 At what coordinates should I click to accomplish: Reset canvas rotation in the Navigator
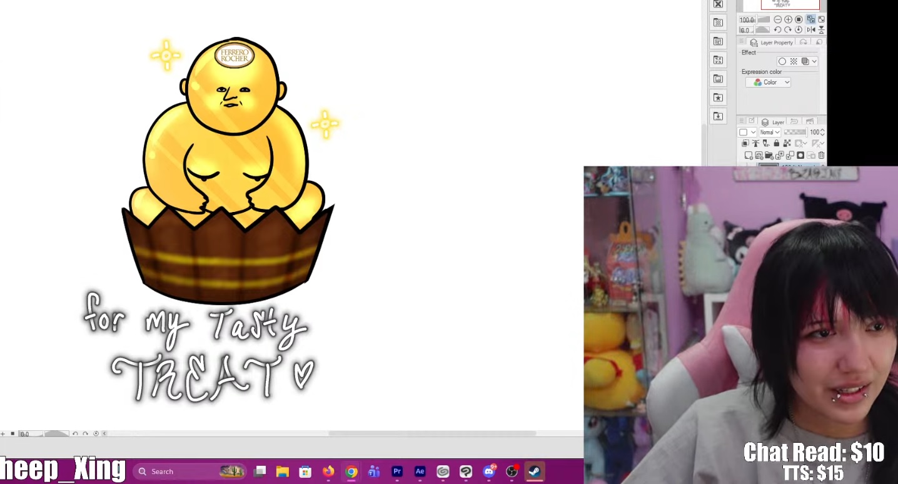(799, 30)
